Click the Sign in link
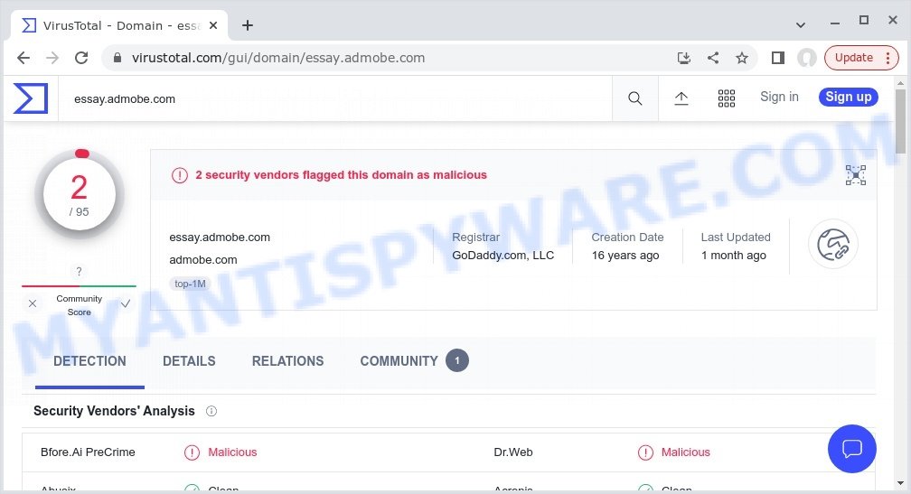The width and height of the screenshot is (911, 494). pos(779,97)
